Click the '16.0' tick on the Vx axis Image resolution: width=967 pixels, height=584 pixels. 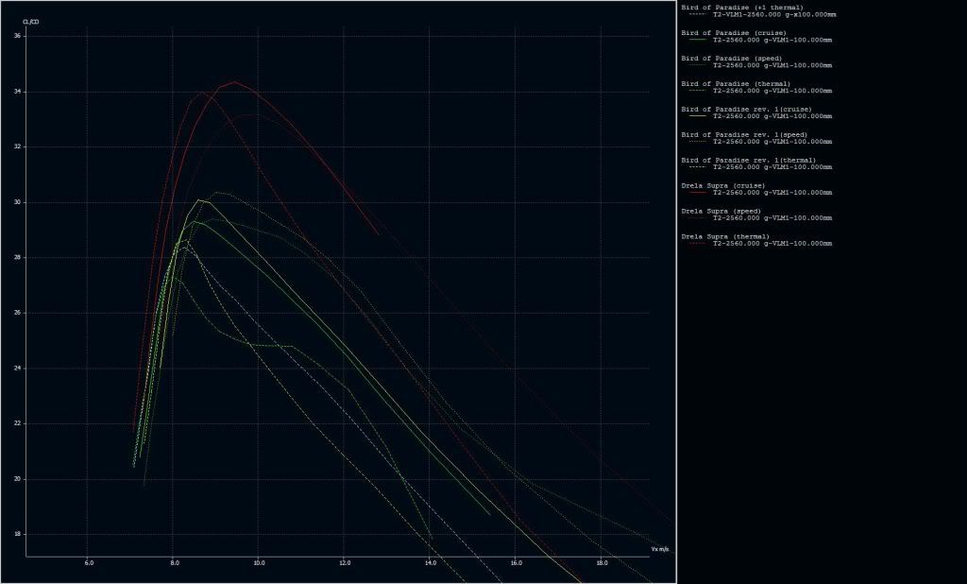pos(517,563)
